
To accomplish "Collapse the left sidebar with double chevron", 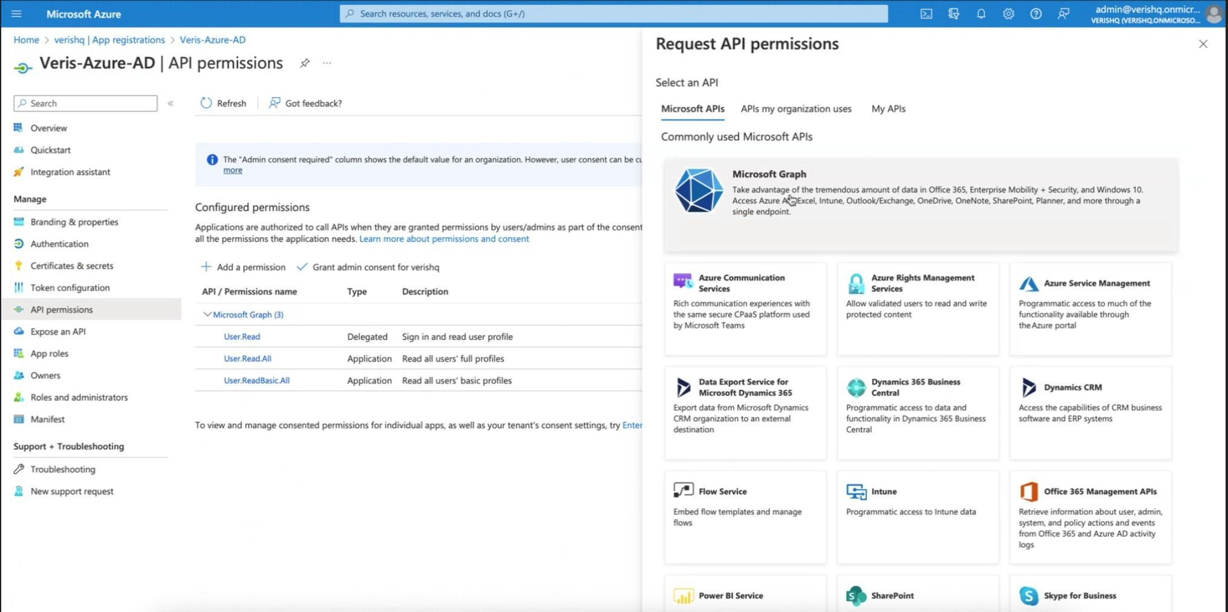I will (171, 103).
